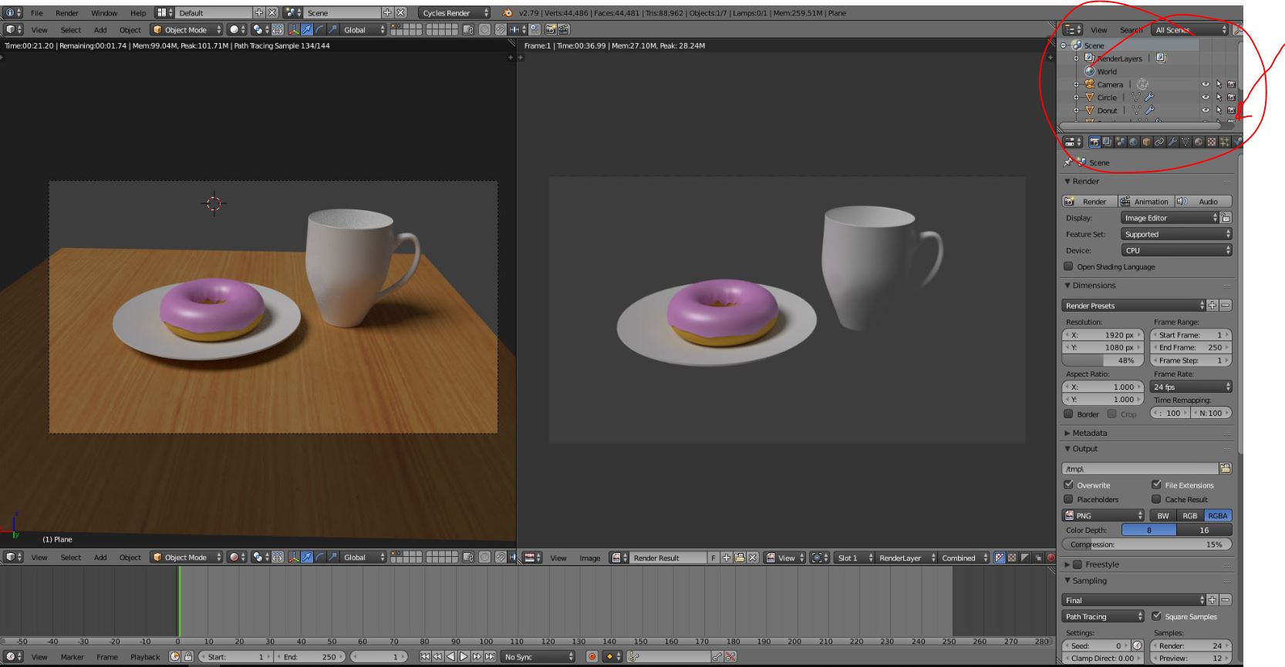
Task: Open the Device CPU dropdown
Action: (1176, 250)
